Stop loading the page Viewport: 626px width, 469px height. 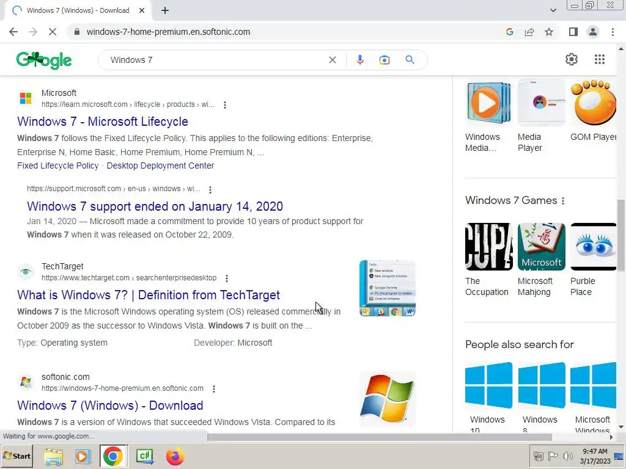point(53,32)
